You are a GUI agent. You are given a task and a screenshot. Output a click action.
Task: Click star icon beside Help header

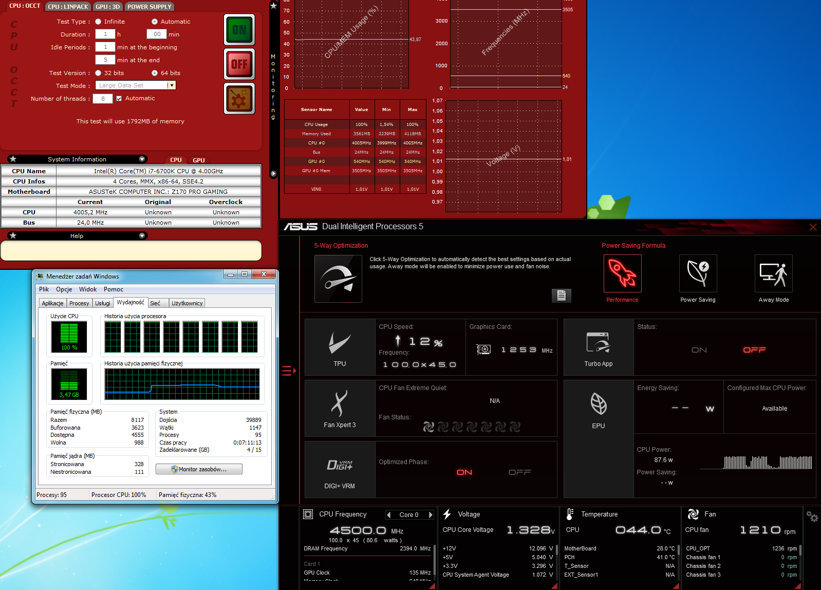13,236
